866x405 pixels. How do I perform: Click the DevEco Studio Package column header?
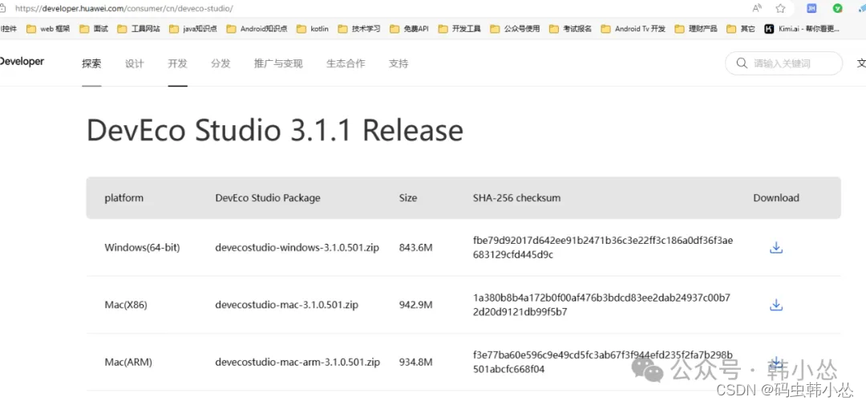(x=268, y=198)
